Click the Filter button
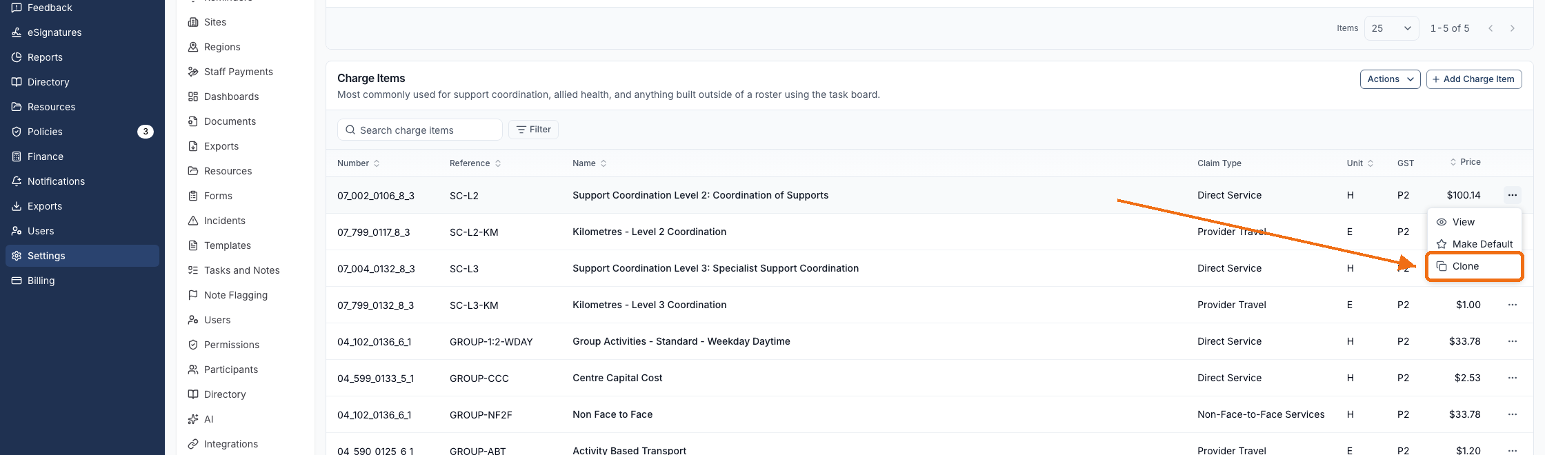The image size is (1545, 455). 533,130
